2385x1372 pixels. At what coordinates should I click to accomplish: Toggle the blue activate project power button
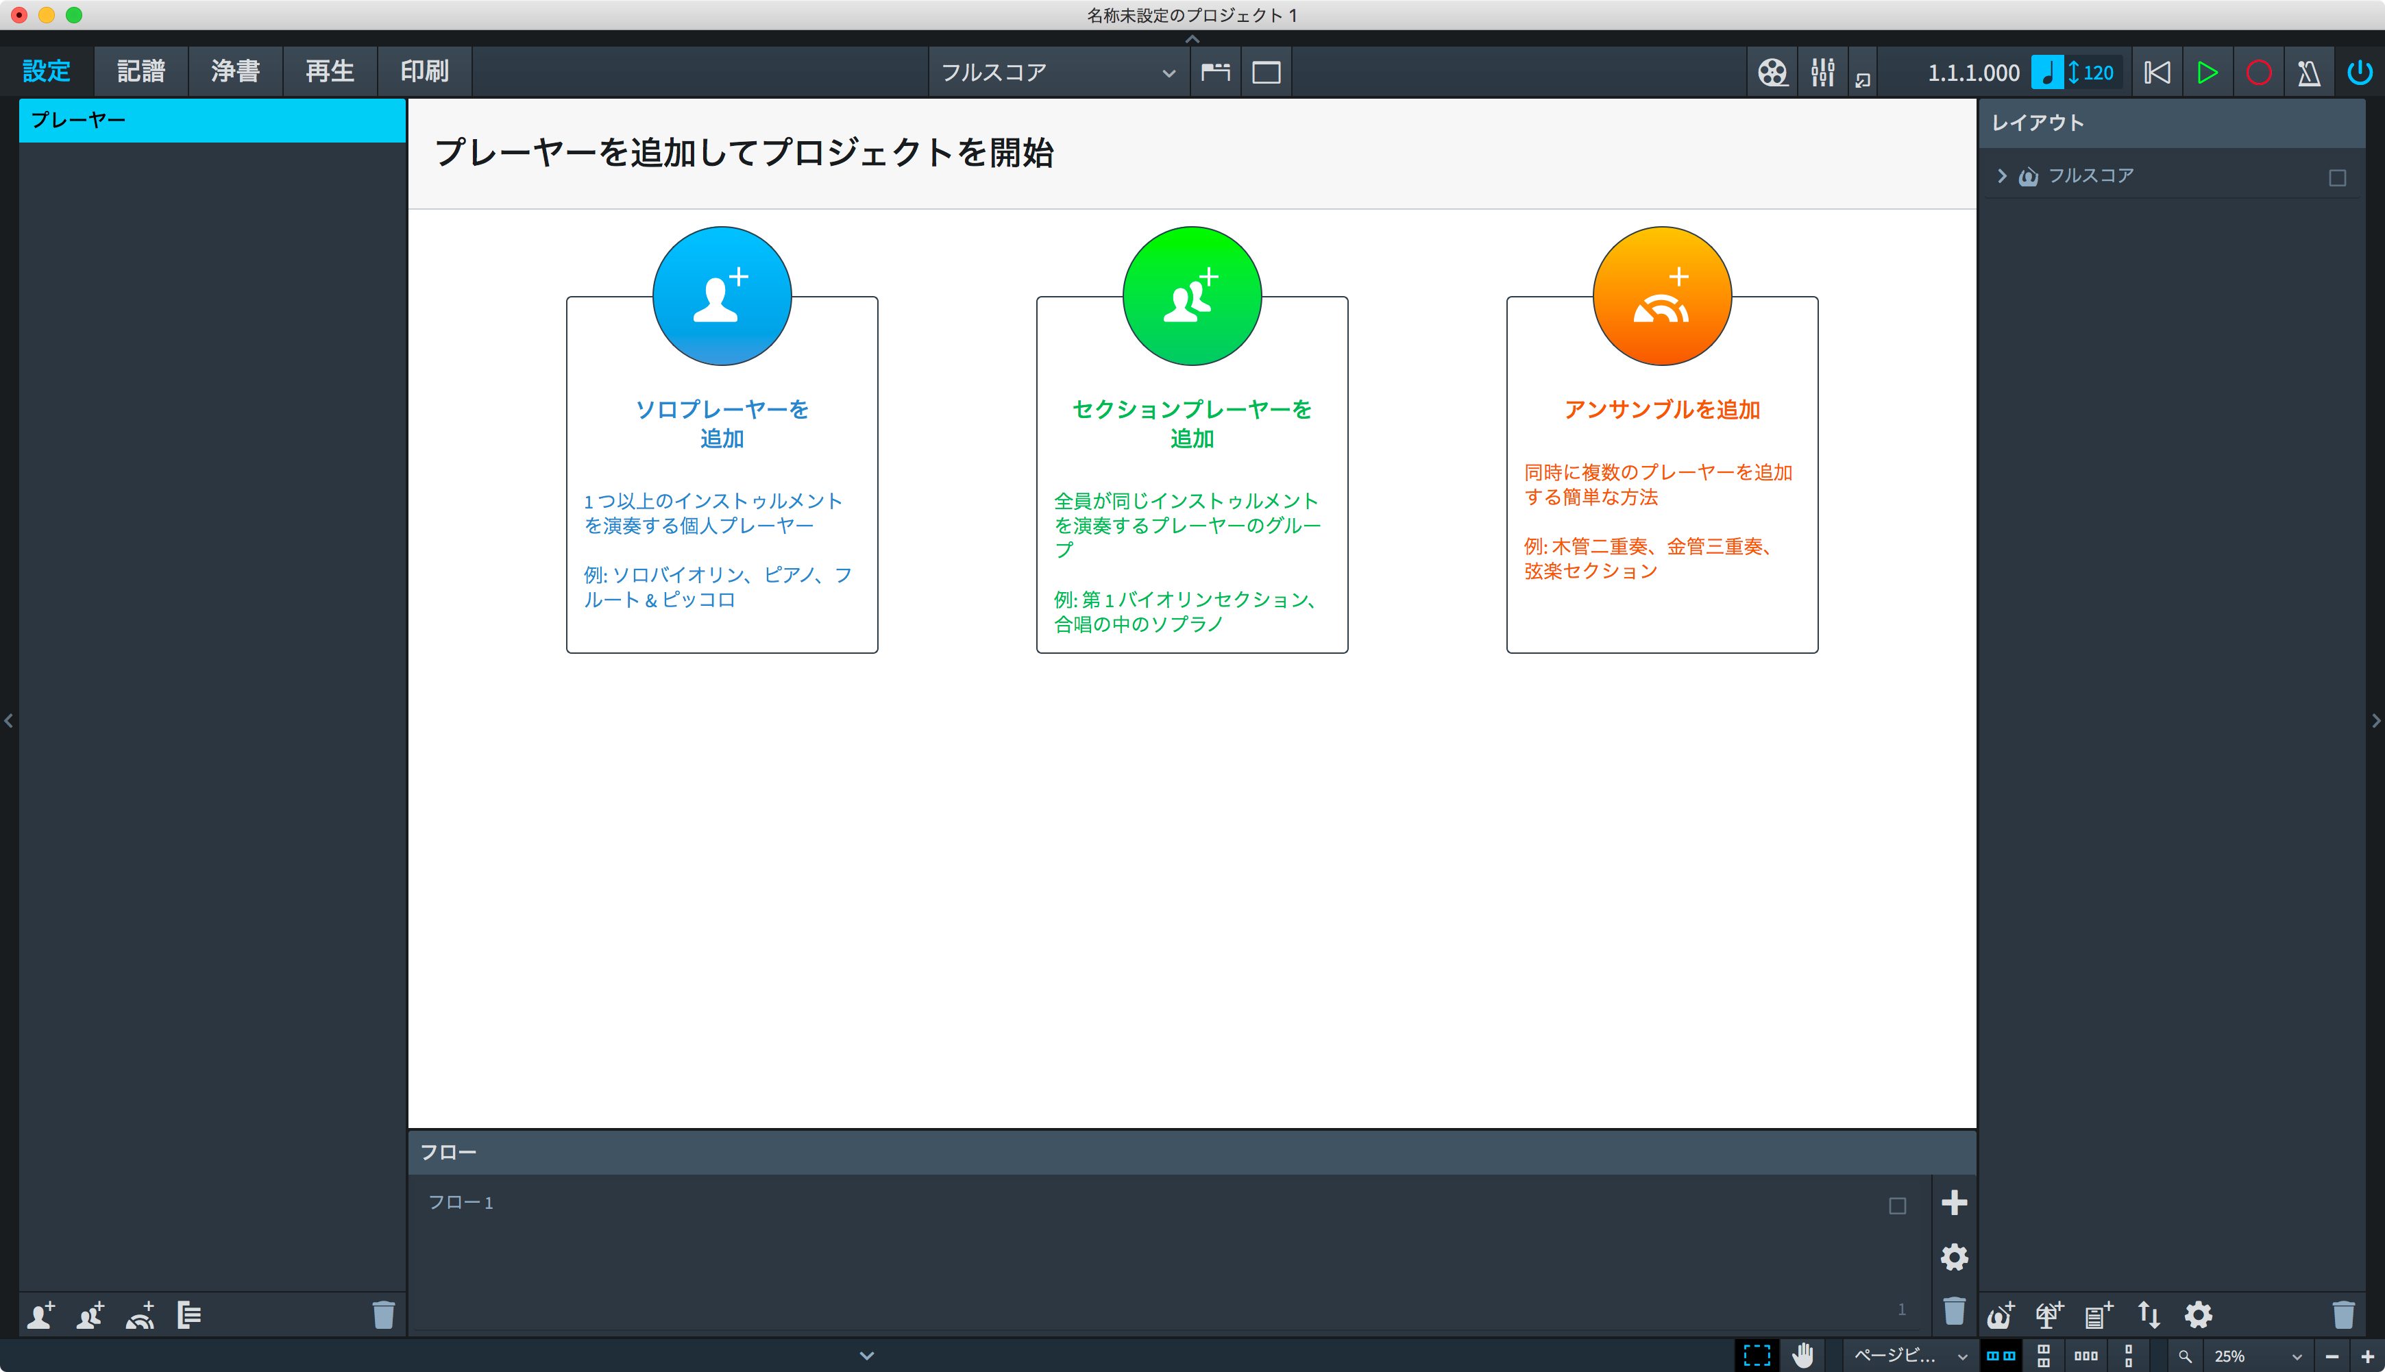[2360, 73]
